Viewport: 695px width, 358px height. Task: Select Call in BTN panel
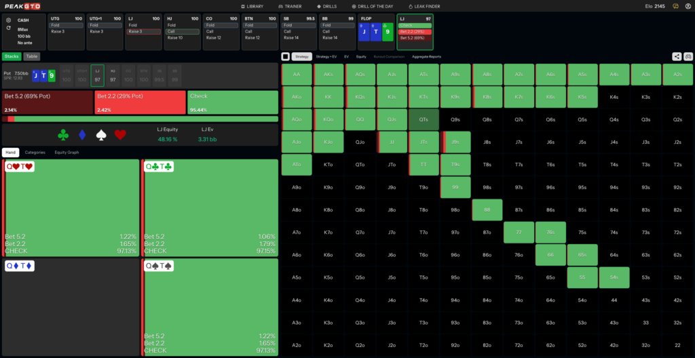coord(260,31)
